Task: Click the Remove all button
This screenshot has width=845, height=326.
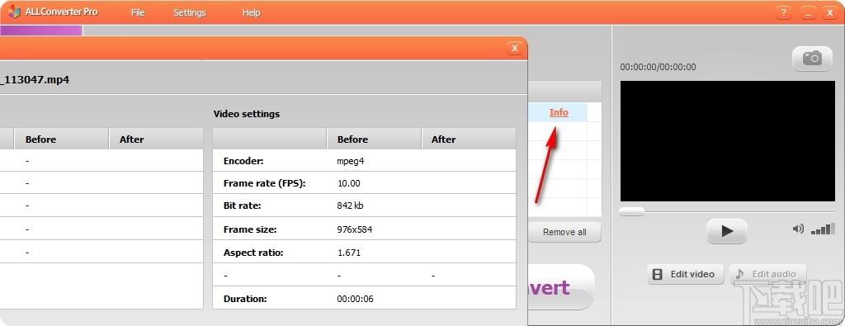Action: tap(564, 232)
